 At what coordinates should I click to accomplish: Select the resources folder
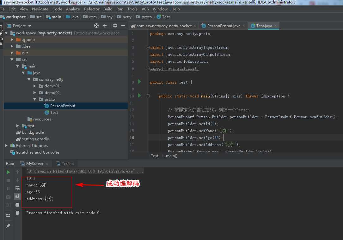click(x=42, y=119)
